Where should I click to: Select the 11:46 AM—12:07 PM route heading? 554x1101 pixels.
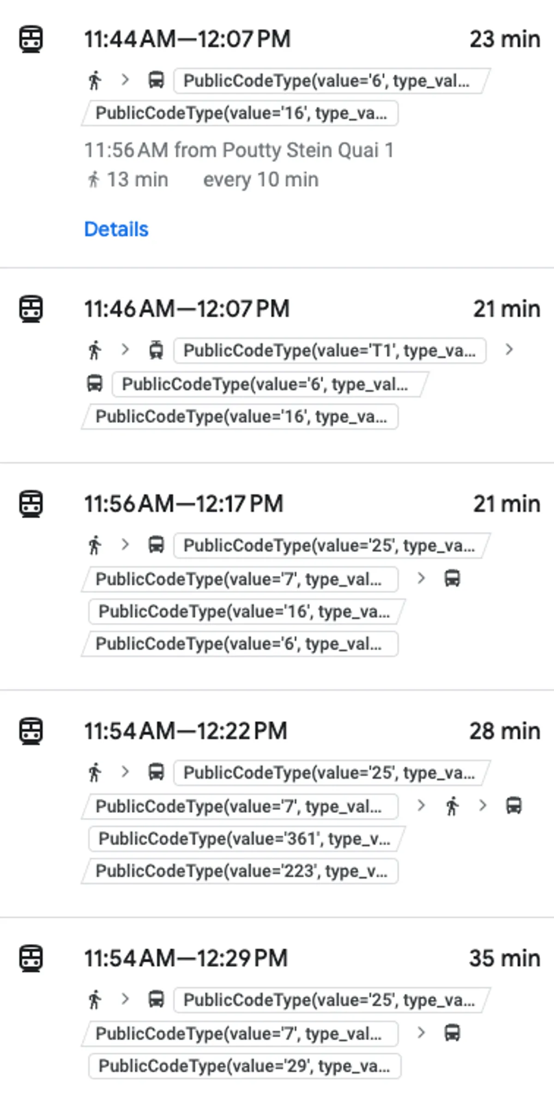coord(187,309)
